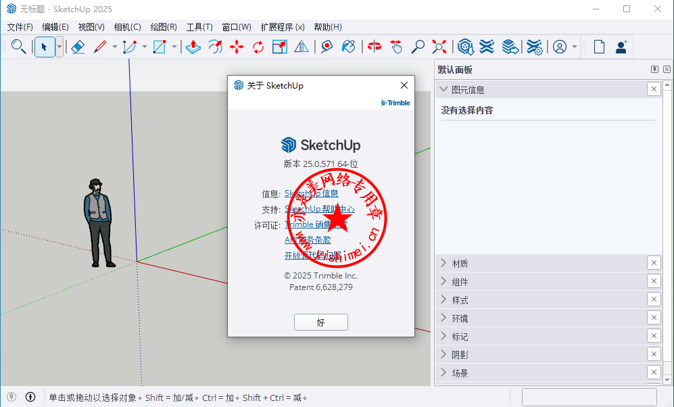
Task: Open the 工具(T) menu
Action: (x=199, y=27)
